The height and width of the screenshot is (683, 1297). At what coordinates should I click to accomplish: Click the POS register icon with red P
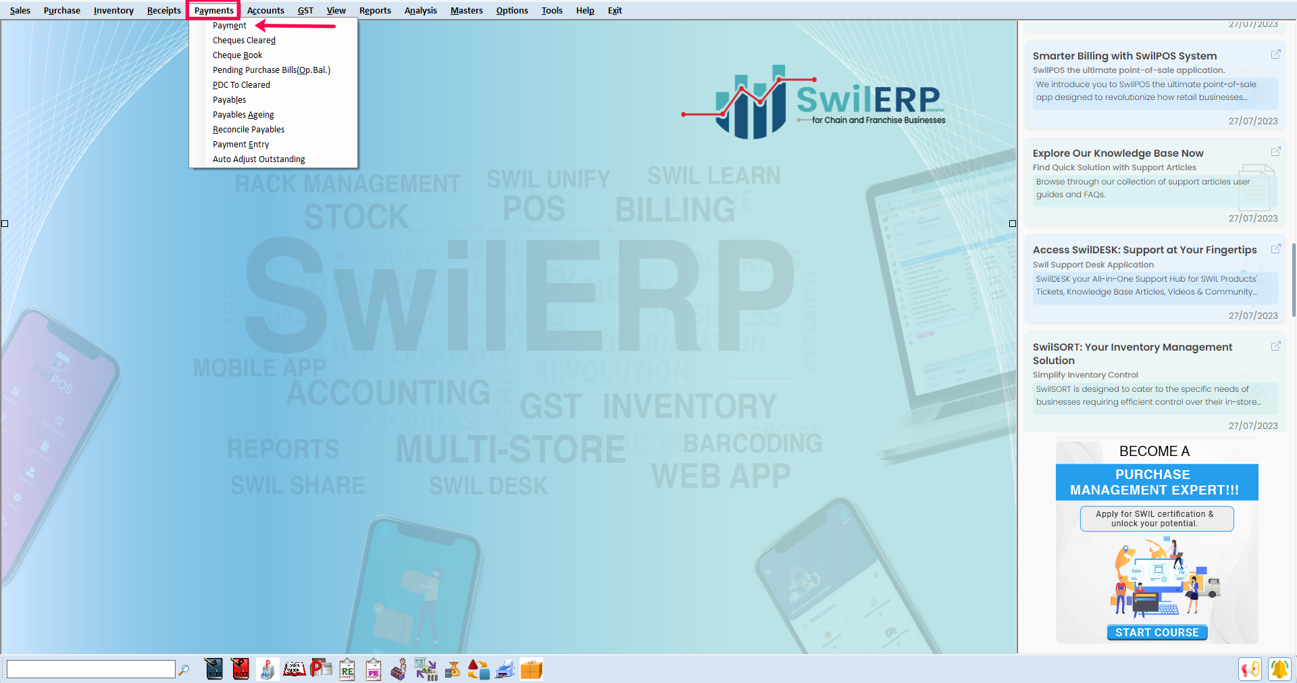[x=268, y=669]
